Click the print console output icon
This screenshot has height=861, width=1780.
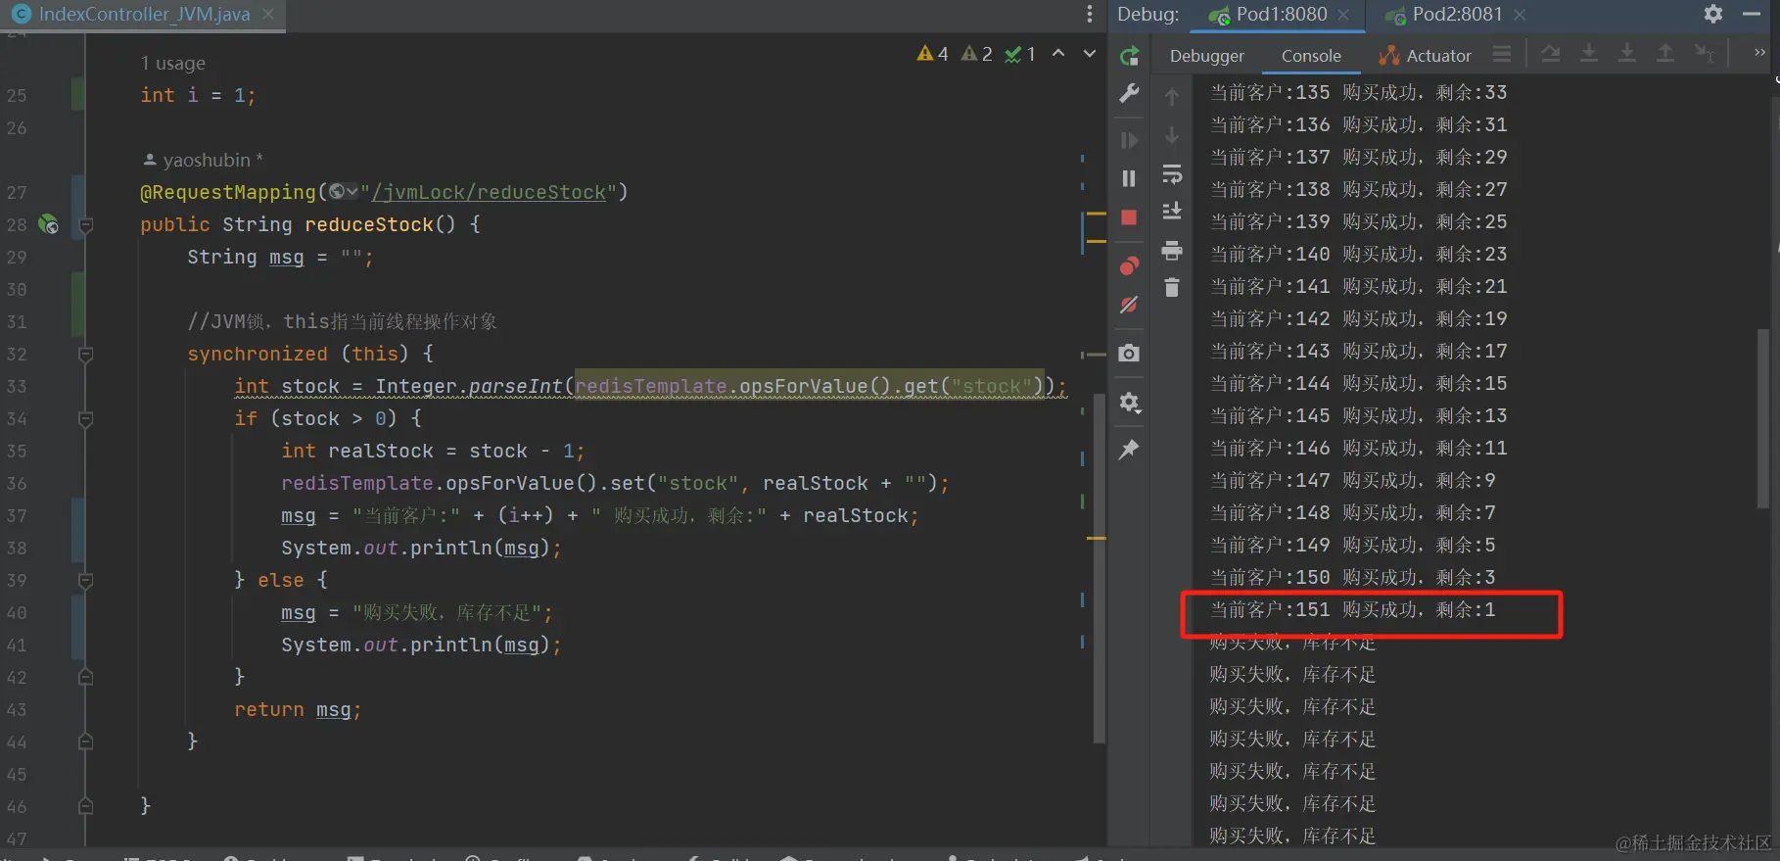coord(1171,250)
